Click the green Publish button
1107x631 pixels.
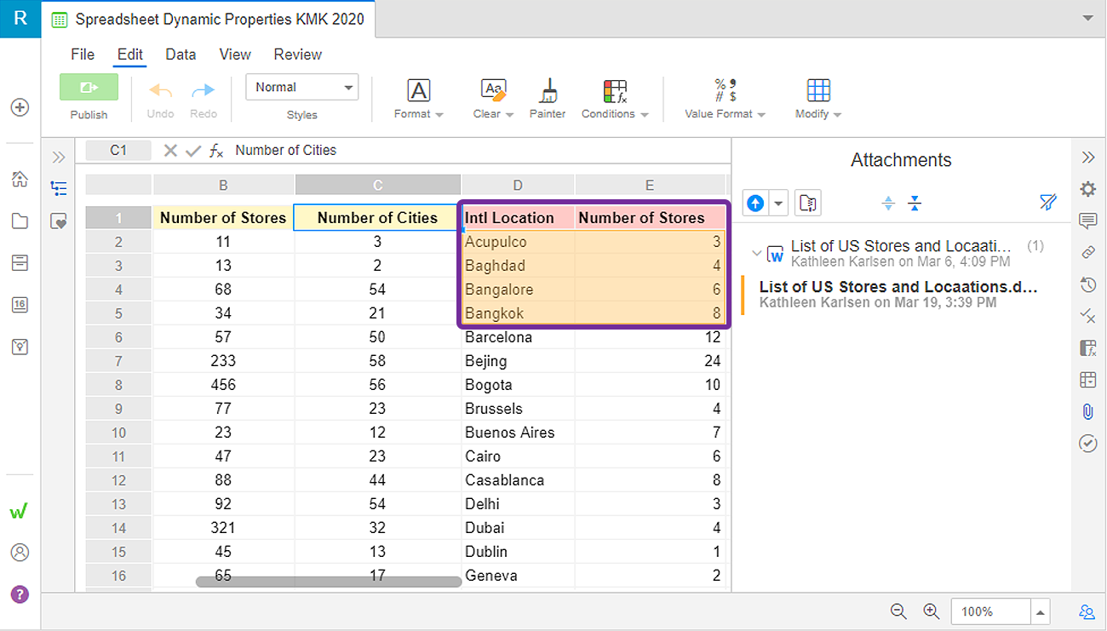click(89, 88)
